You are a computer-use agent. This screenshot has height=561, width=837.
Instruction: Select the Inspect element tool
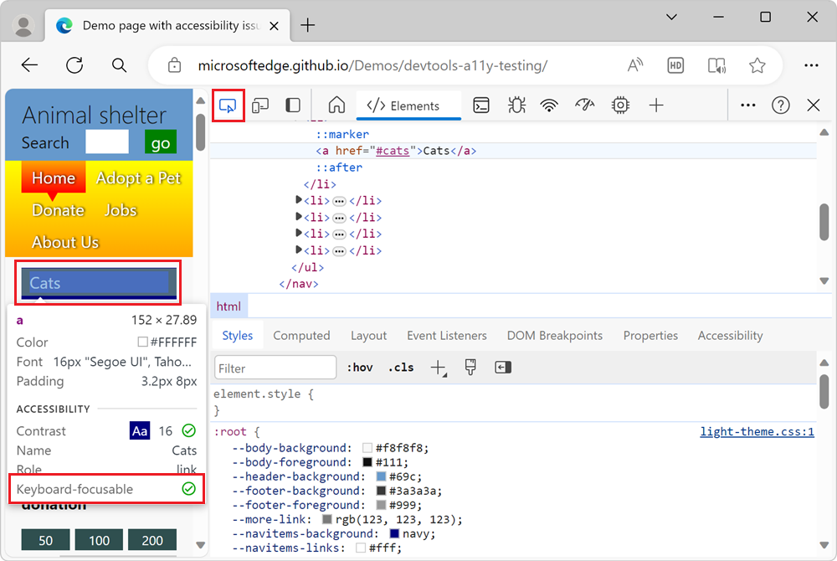(228, 106)
